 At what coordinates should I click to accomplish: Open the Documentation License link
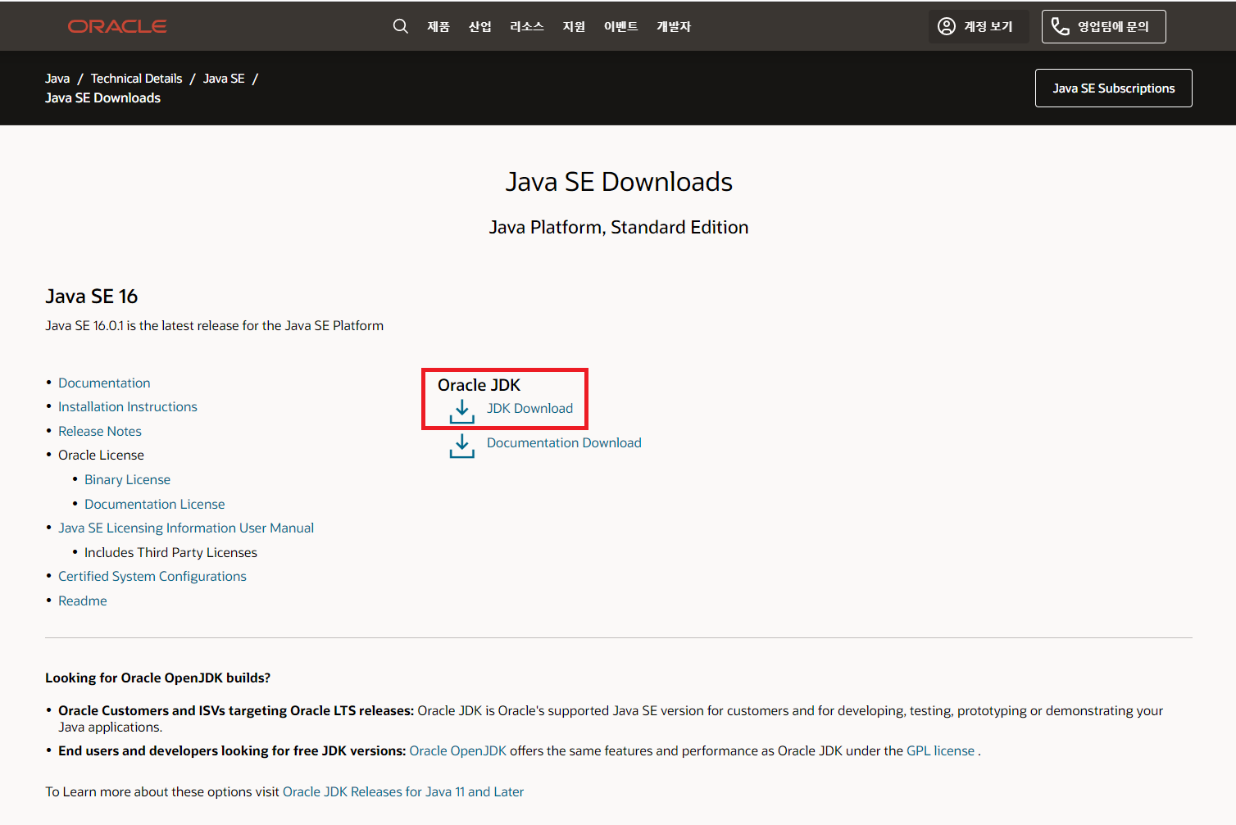click(154, 504)
